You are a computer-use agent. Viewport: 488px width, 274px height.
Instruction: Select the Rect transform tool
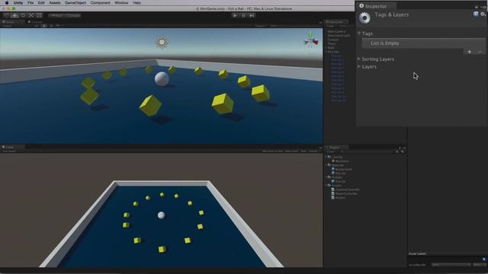tap(39, 15)
